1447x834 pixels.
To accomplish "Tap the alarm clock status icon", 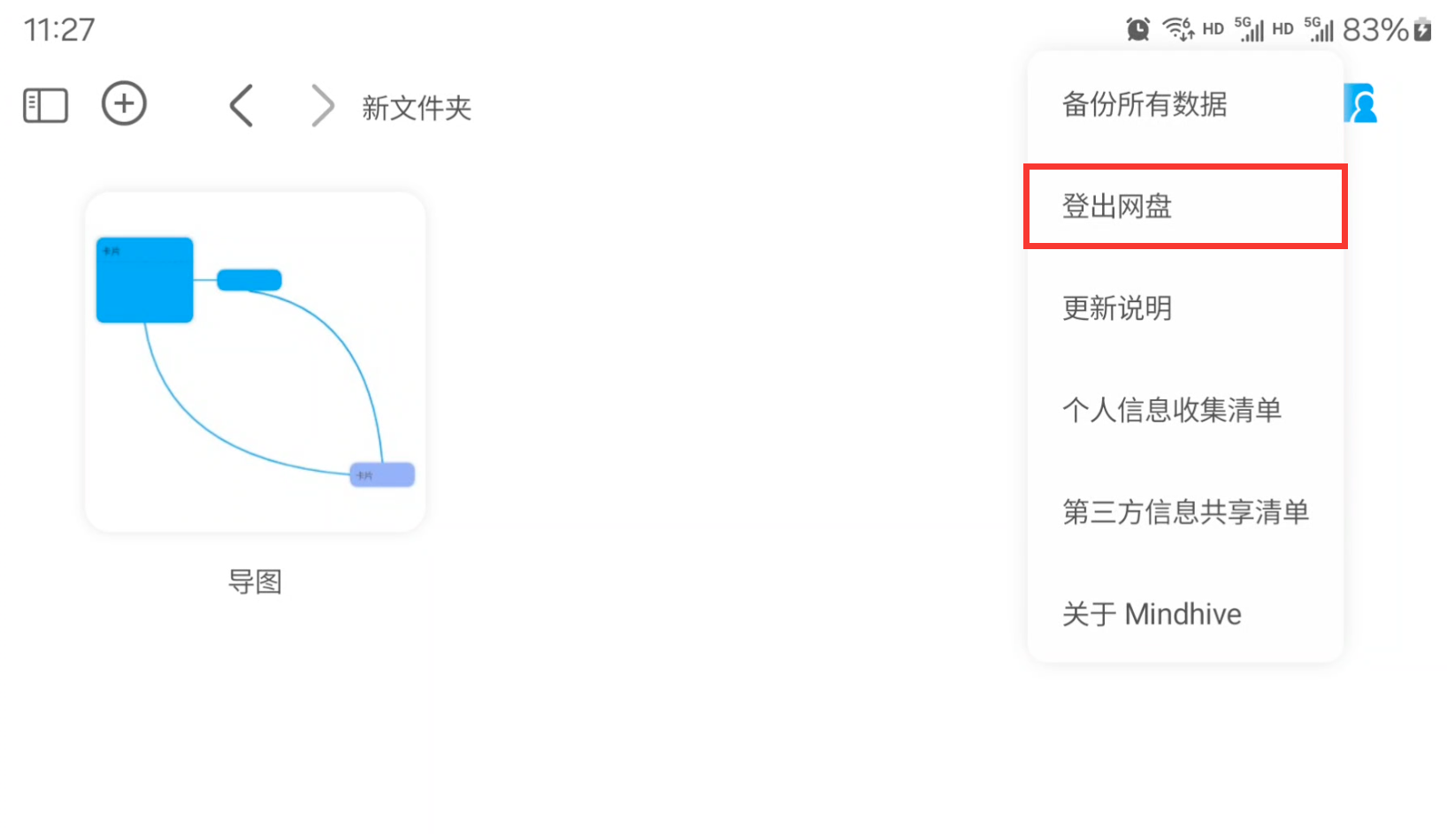I will click(x=1138, y=29).
